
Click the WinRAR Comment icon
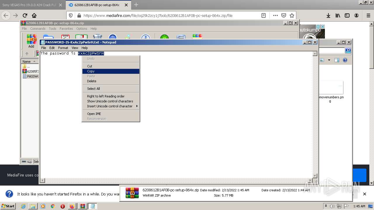point(181,37)
